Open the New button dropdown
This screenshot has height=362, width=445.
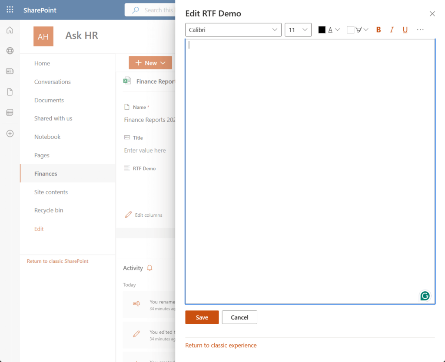coord(150,63)
